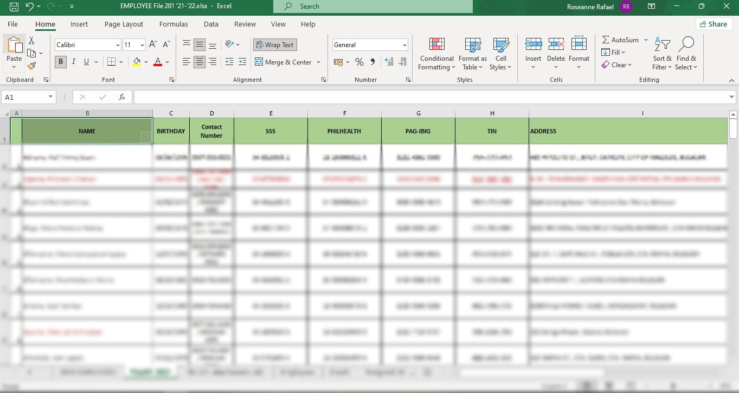Screen dimensions: 739x393
Task: Click the Fill button in Editing group
Action: (x=613, y=53)
